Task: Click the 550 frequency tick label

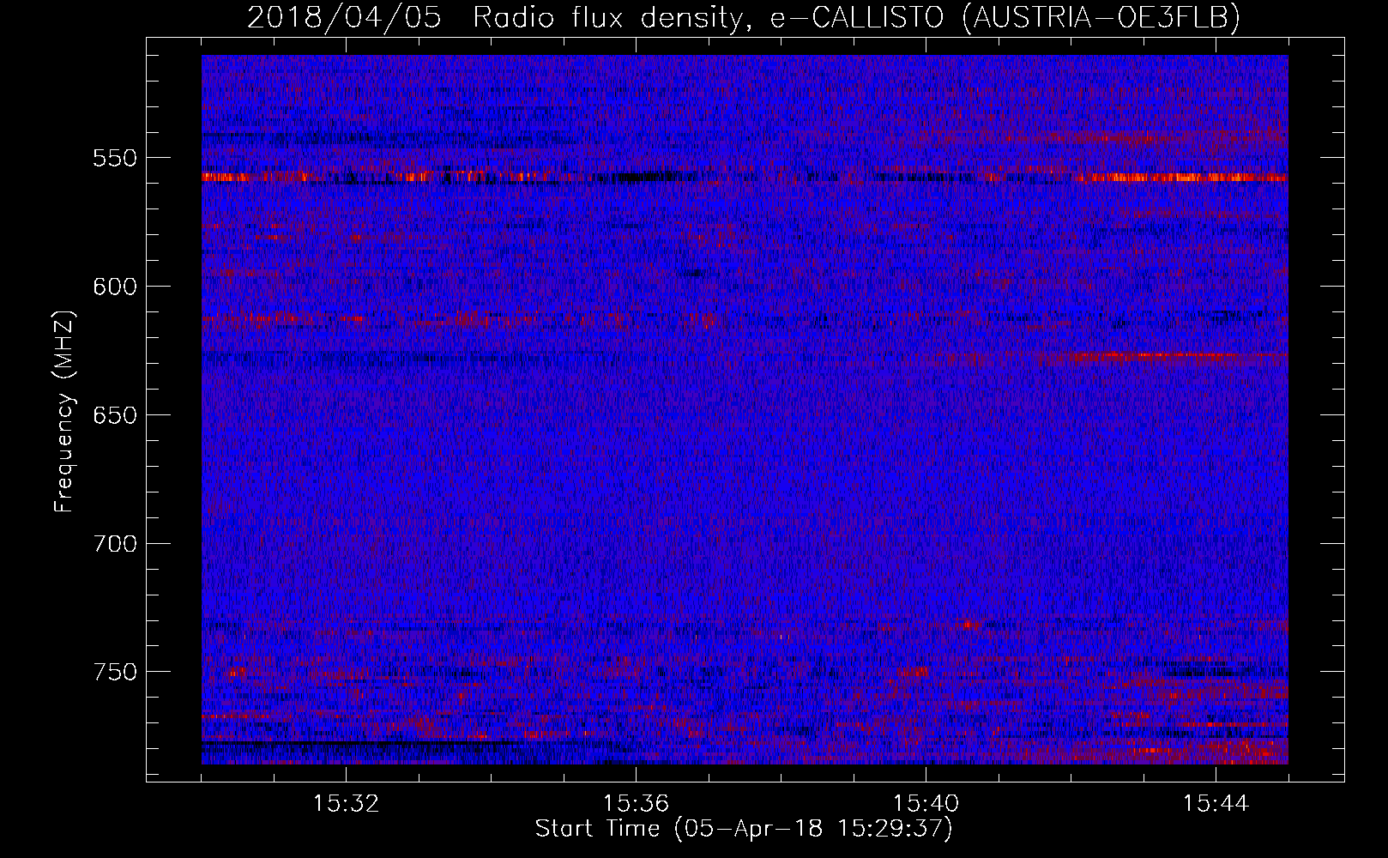Action: (114, 158)
